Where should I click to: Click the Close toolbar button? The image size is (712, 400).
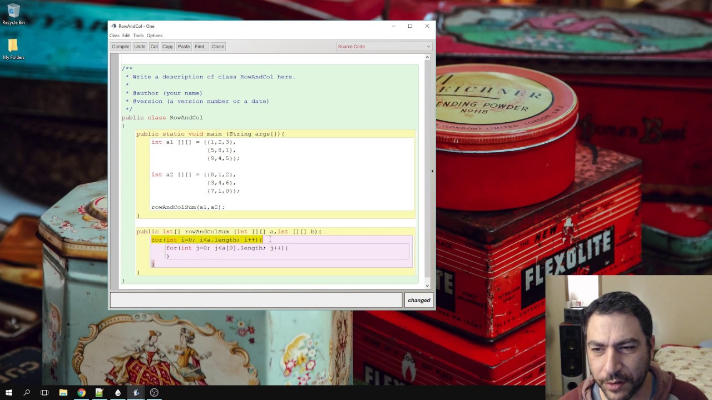click(218, 47)
